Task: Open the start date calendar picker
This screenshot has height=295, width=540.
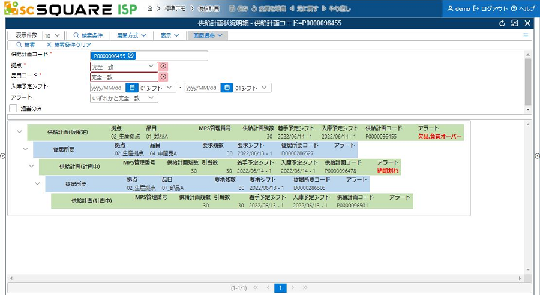Action: [x=132, y=88]
